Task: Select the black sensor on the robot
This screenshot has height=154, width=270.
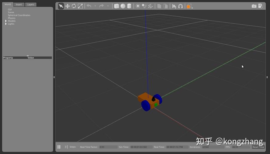Action: point(153,99)
